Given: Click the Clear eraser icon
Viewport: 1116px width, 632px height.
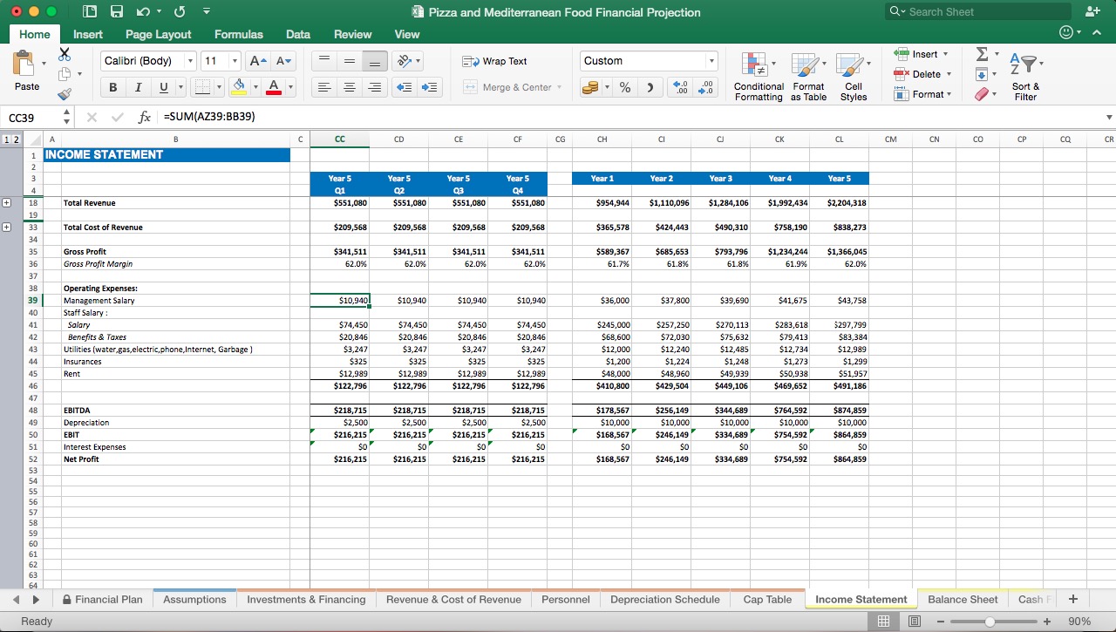Looking at the screenshot, I should tap(982, 94).
